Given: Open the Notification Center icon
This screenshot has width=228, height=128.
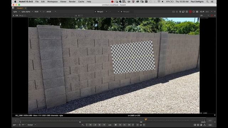Looking at the screenshot, I should 212,1.
